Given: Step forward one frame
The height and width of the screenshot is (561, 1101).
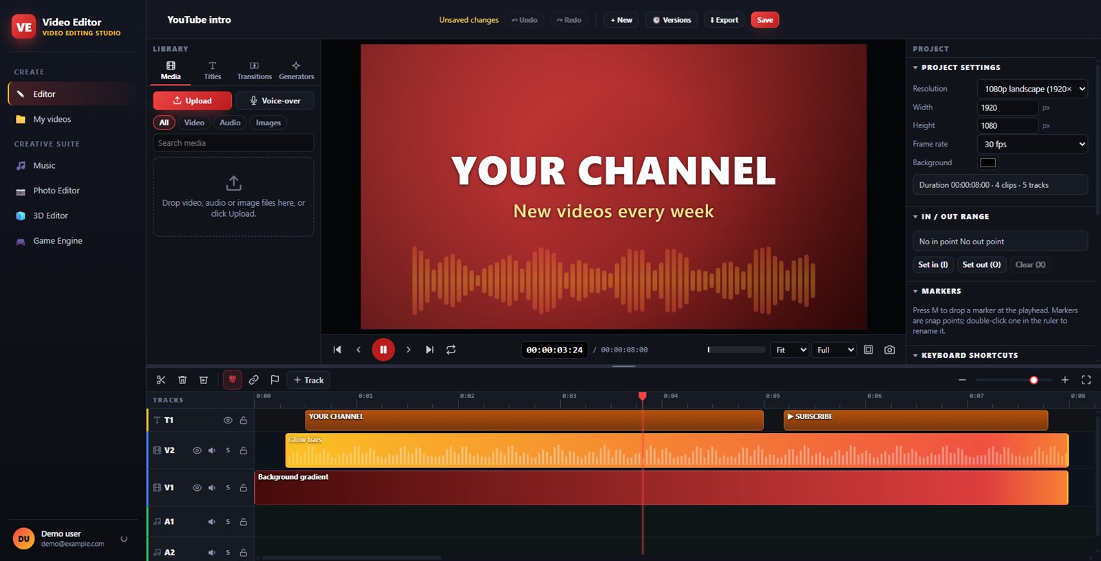Looking at the screenshot, I should point(408,350).
